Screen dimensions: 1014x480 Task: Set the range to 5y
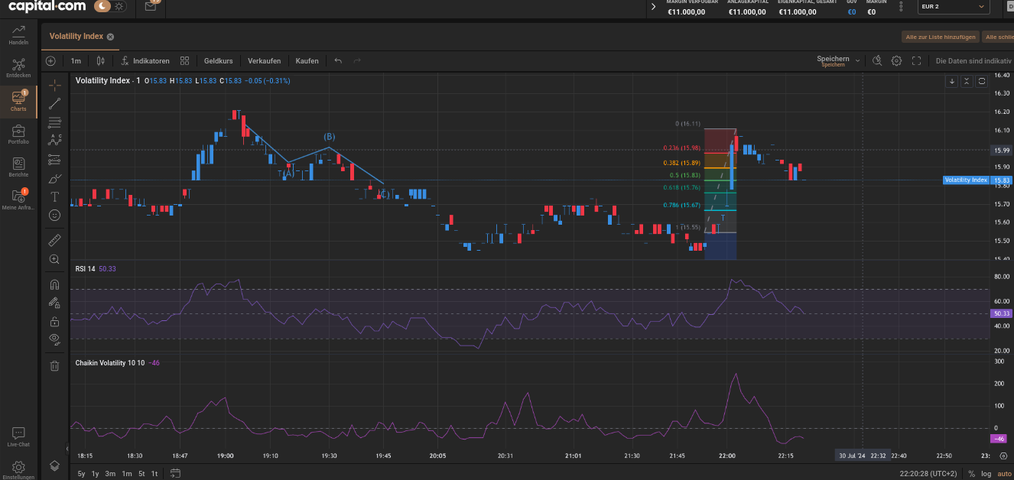tap(82, 474)
